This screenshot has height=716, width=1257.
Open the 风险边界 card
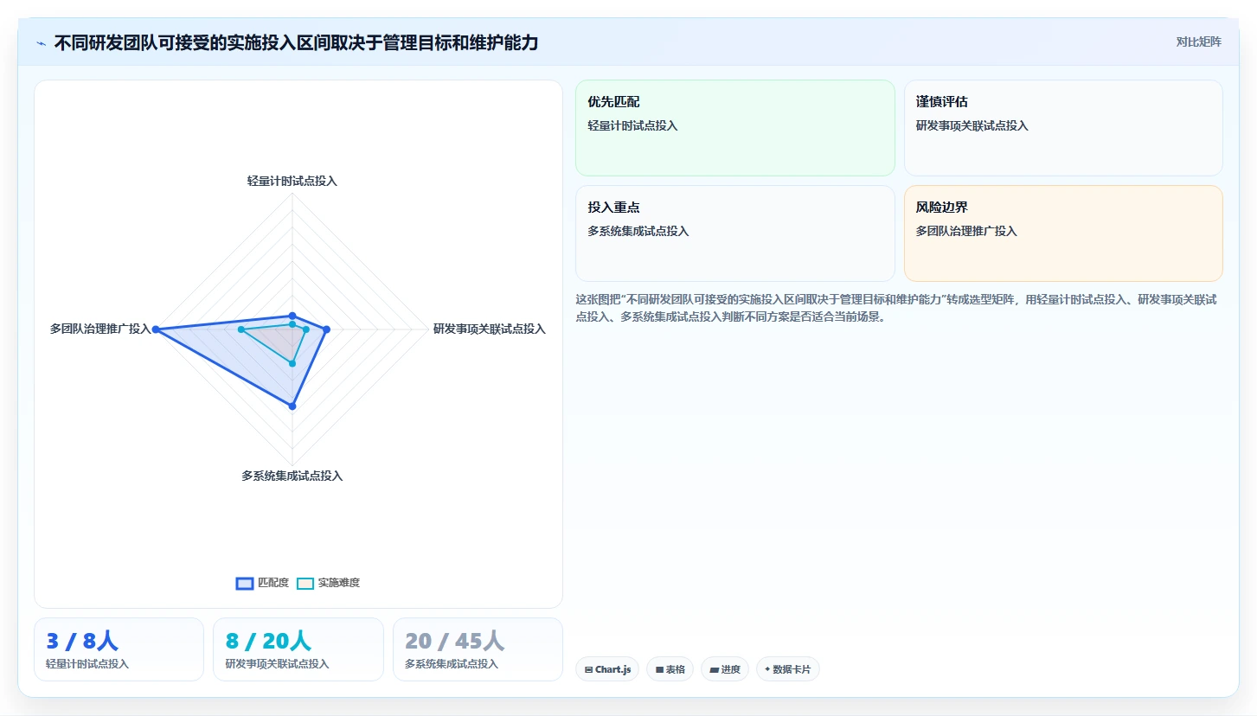[x=1063, y=233]
